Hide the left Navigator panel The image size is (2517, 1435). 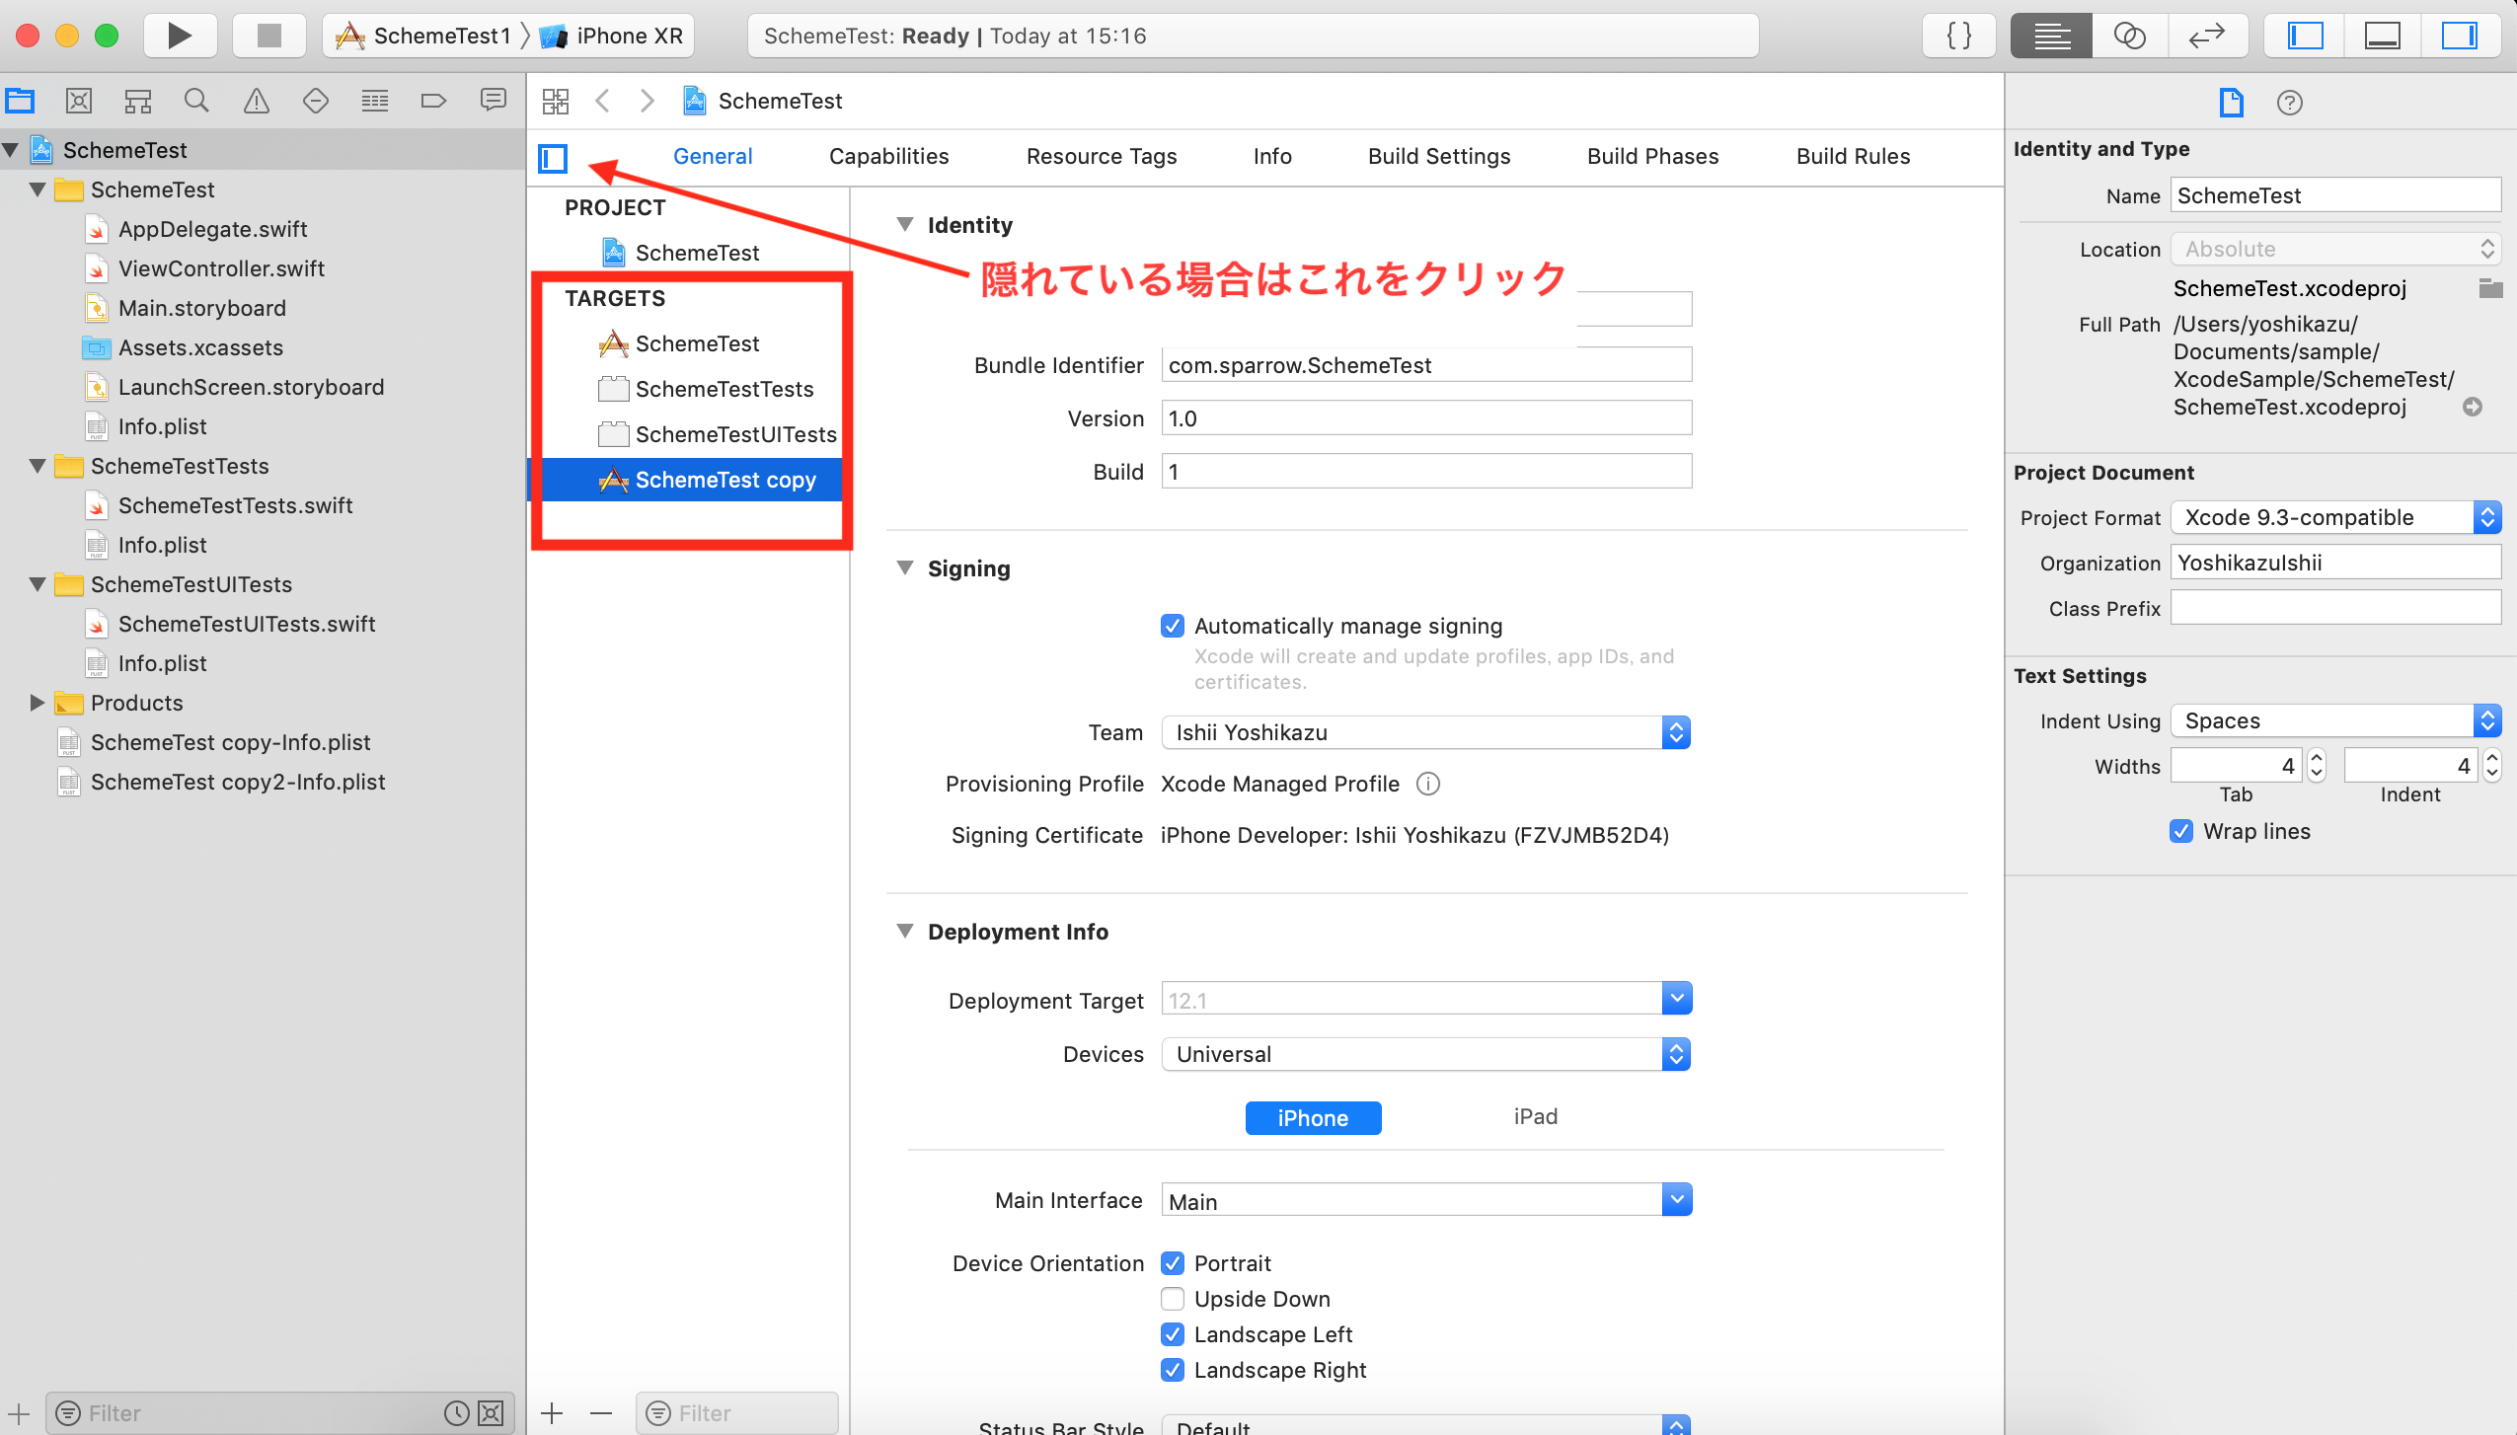click(2305, 36)
